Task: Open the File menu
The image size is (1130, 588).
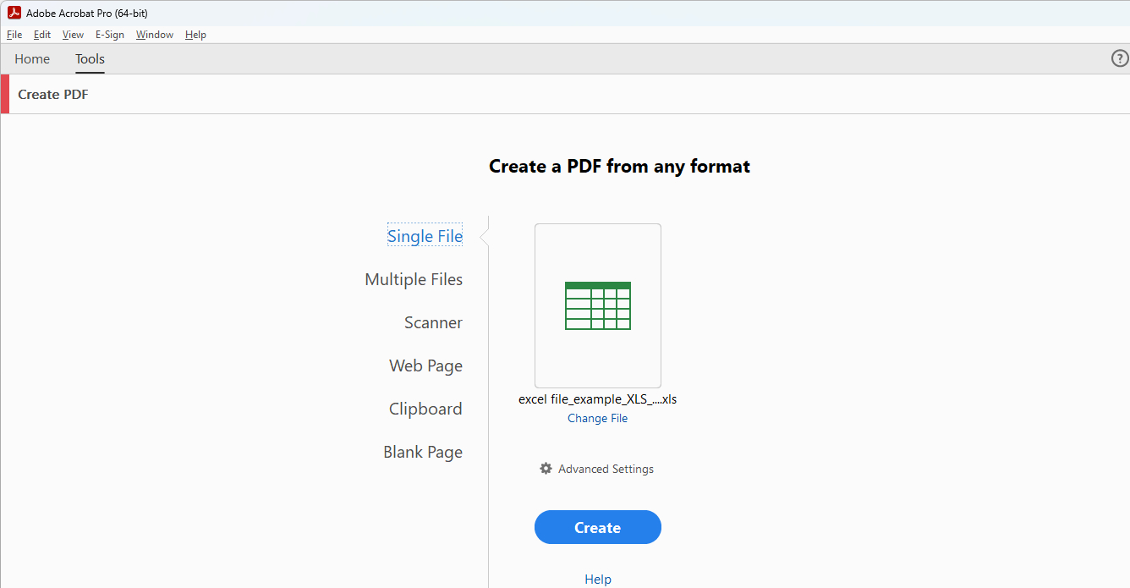Action: tap(14, 35)
